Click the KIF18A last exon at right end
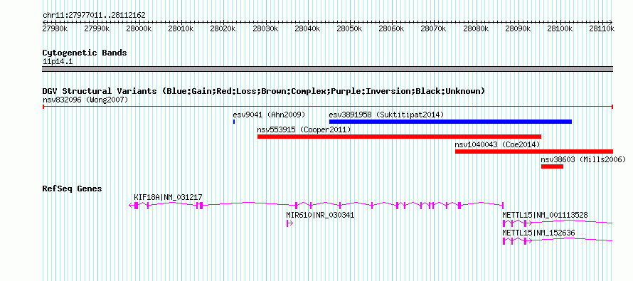The width and height of the screenshot is (633, 281). coord(503,206)
